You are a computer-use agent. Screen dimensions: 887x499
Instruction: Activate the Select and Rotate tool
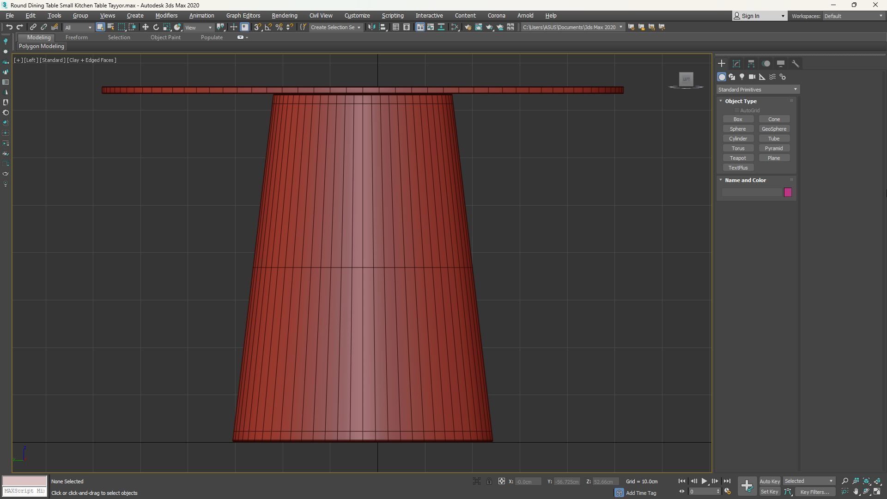[x=156, y=27]
